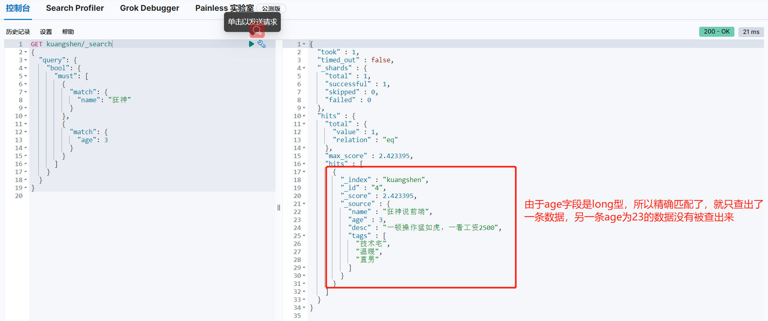Click "value" : 1 in total
The width and height of the screenshot is (768, 321).
point(355,132)
